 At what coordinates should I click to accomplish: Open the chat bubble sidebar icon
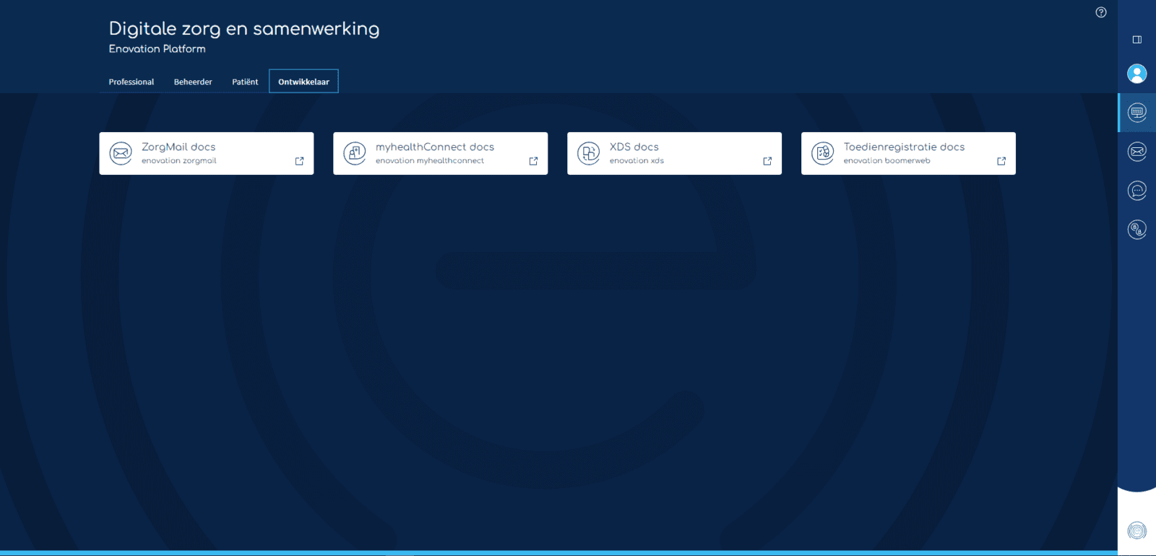pos(1137,191)
